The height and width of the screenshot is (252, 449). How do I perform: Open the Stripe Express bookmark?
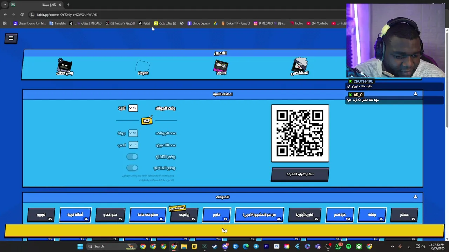pyautogui.click(x=199, y=23)
